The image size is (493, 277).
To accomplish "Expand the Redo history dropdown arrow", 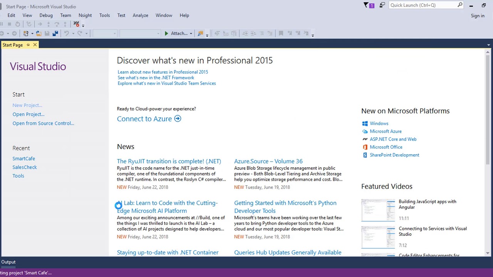I will pyautogui.click(x=86, y=34).
